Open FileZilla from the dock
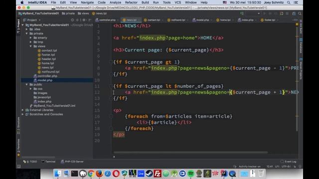 (158, 174)
